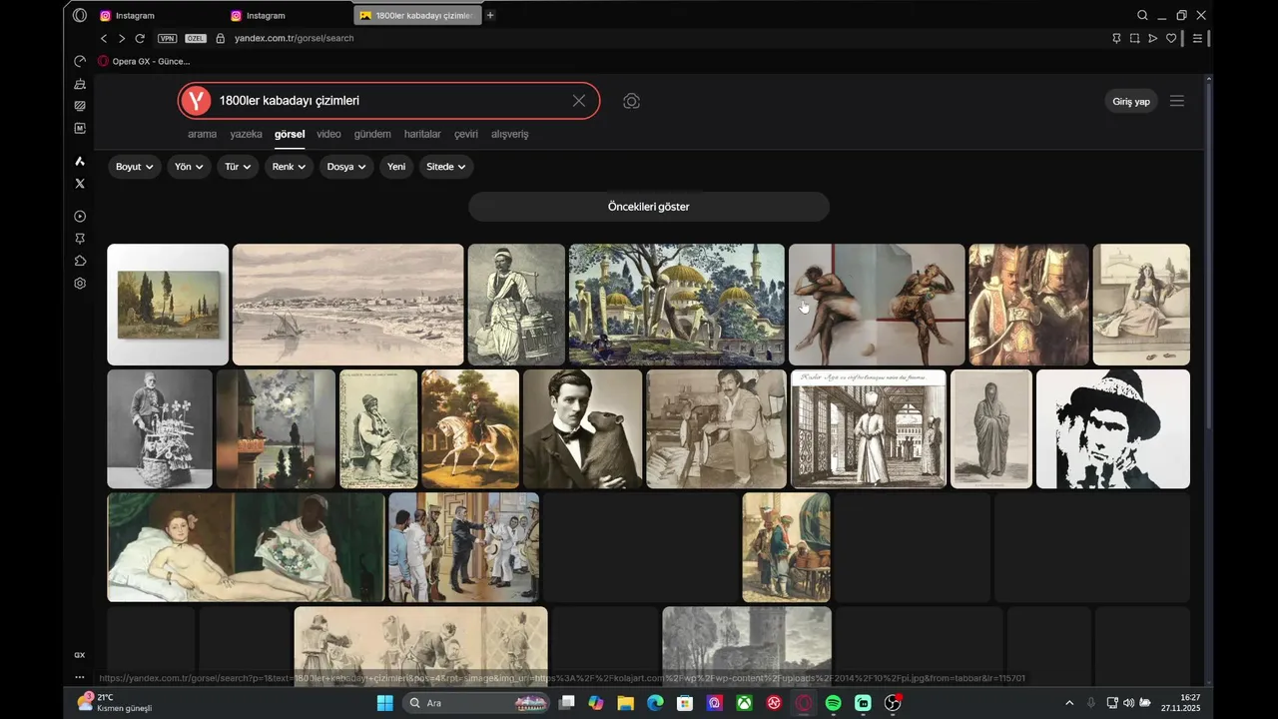Click the Yandex search text field
1278x719 pixels.
click(x=389, y=101)
